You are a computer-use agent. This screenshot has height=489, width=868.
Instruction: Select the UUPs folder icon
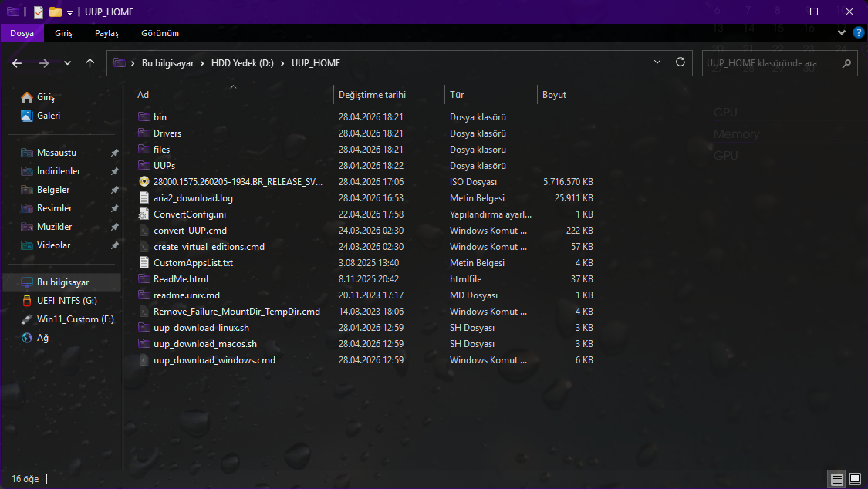tap(144, 165)
